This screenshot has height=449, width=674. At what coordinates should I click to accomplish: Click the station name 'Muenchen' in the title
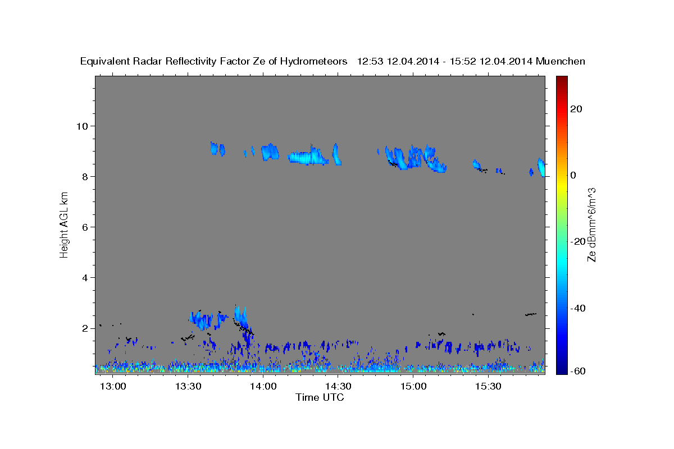[x=561, y=62]
